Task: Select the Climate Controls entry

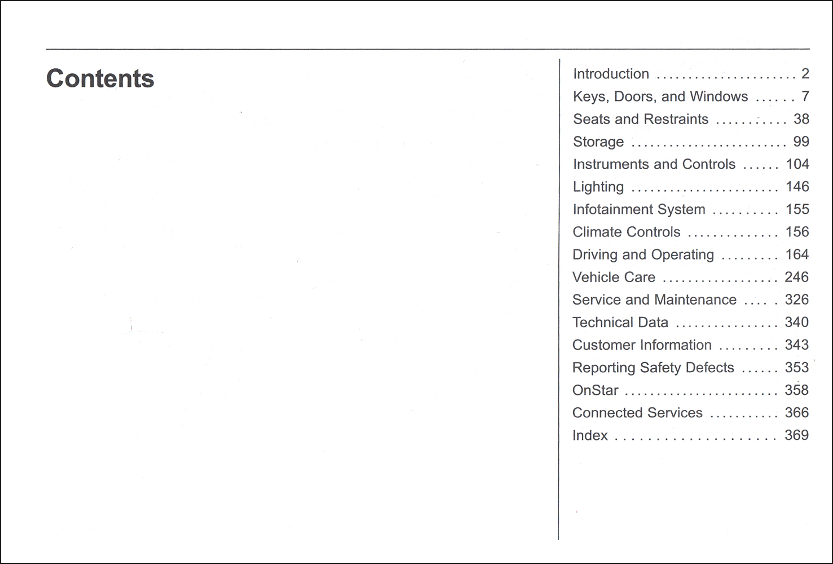Action: (691, 232)
